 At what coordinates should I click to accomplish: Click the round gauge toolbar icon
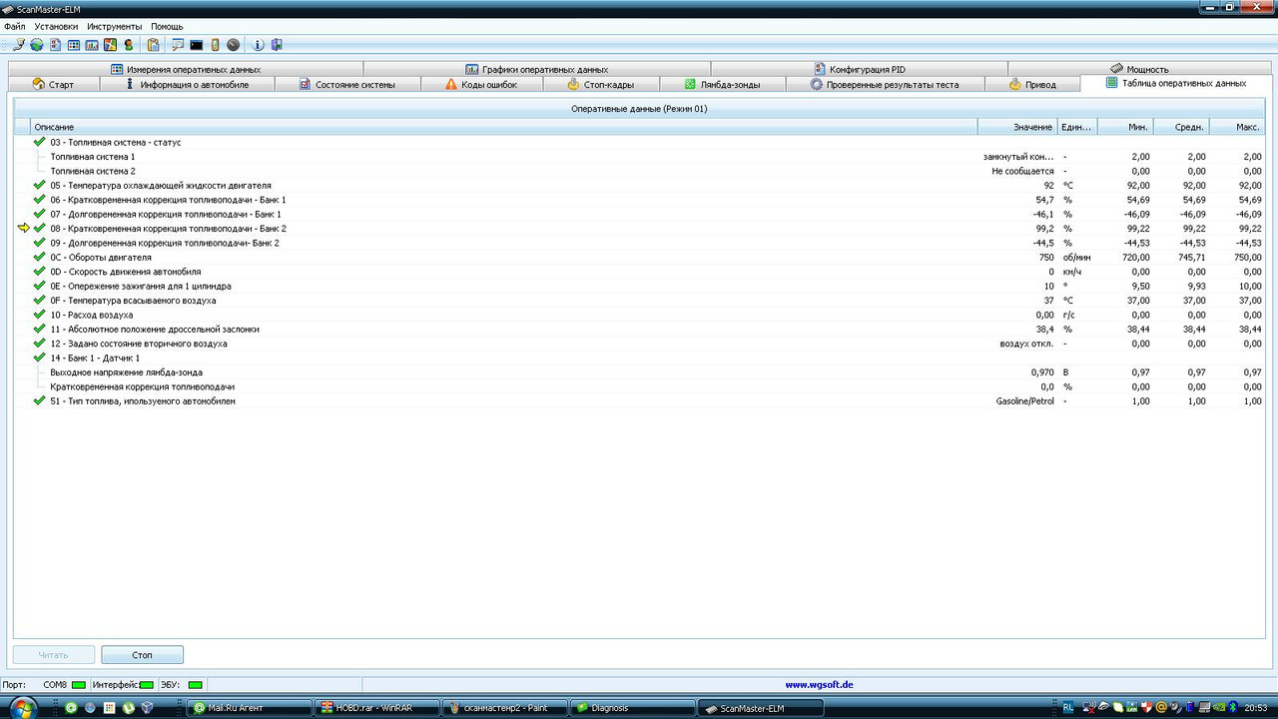click(233, 45)
